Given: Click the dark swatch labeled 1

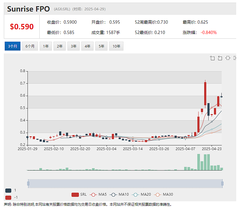Looking at the screenshot, I should pos(8,191).
